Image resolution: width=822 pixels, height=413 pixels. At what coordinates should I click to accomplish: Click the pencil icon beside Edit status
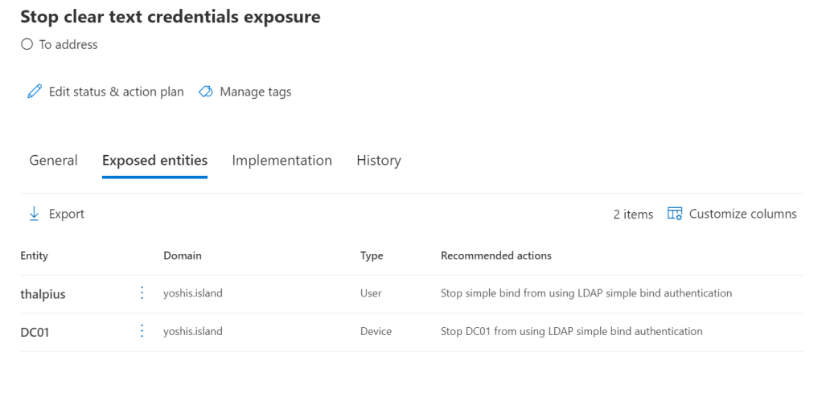pos(35,92)
